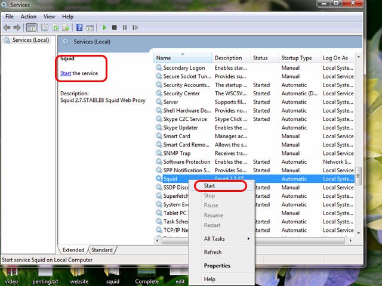
Task: Click the gear icon beside Superfetch
Action: pyautogui.click(x=159, y=195)
